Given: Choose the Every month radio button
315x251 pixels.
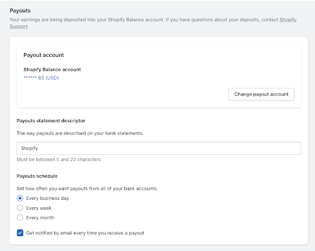Looking at the screenshot, I should pos(20,218).
